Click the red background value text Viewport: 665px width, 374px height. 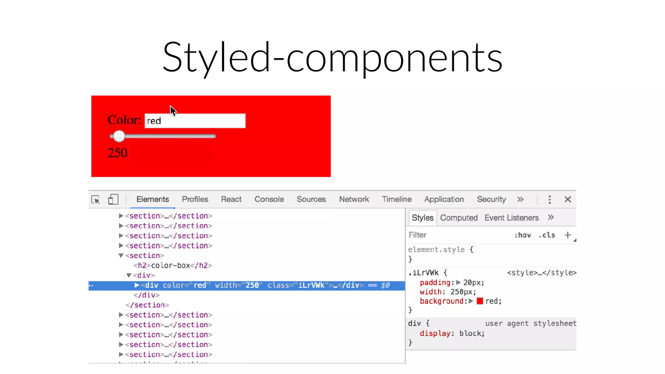[492, 301]
